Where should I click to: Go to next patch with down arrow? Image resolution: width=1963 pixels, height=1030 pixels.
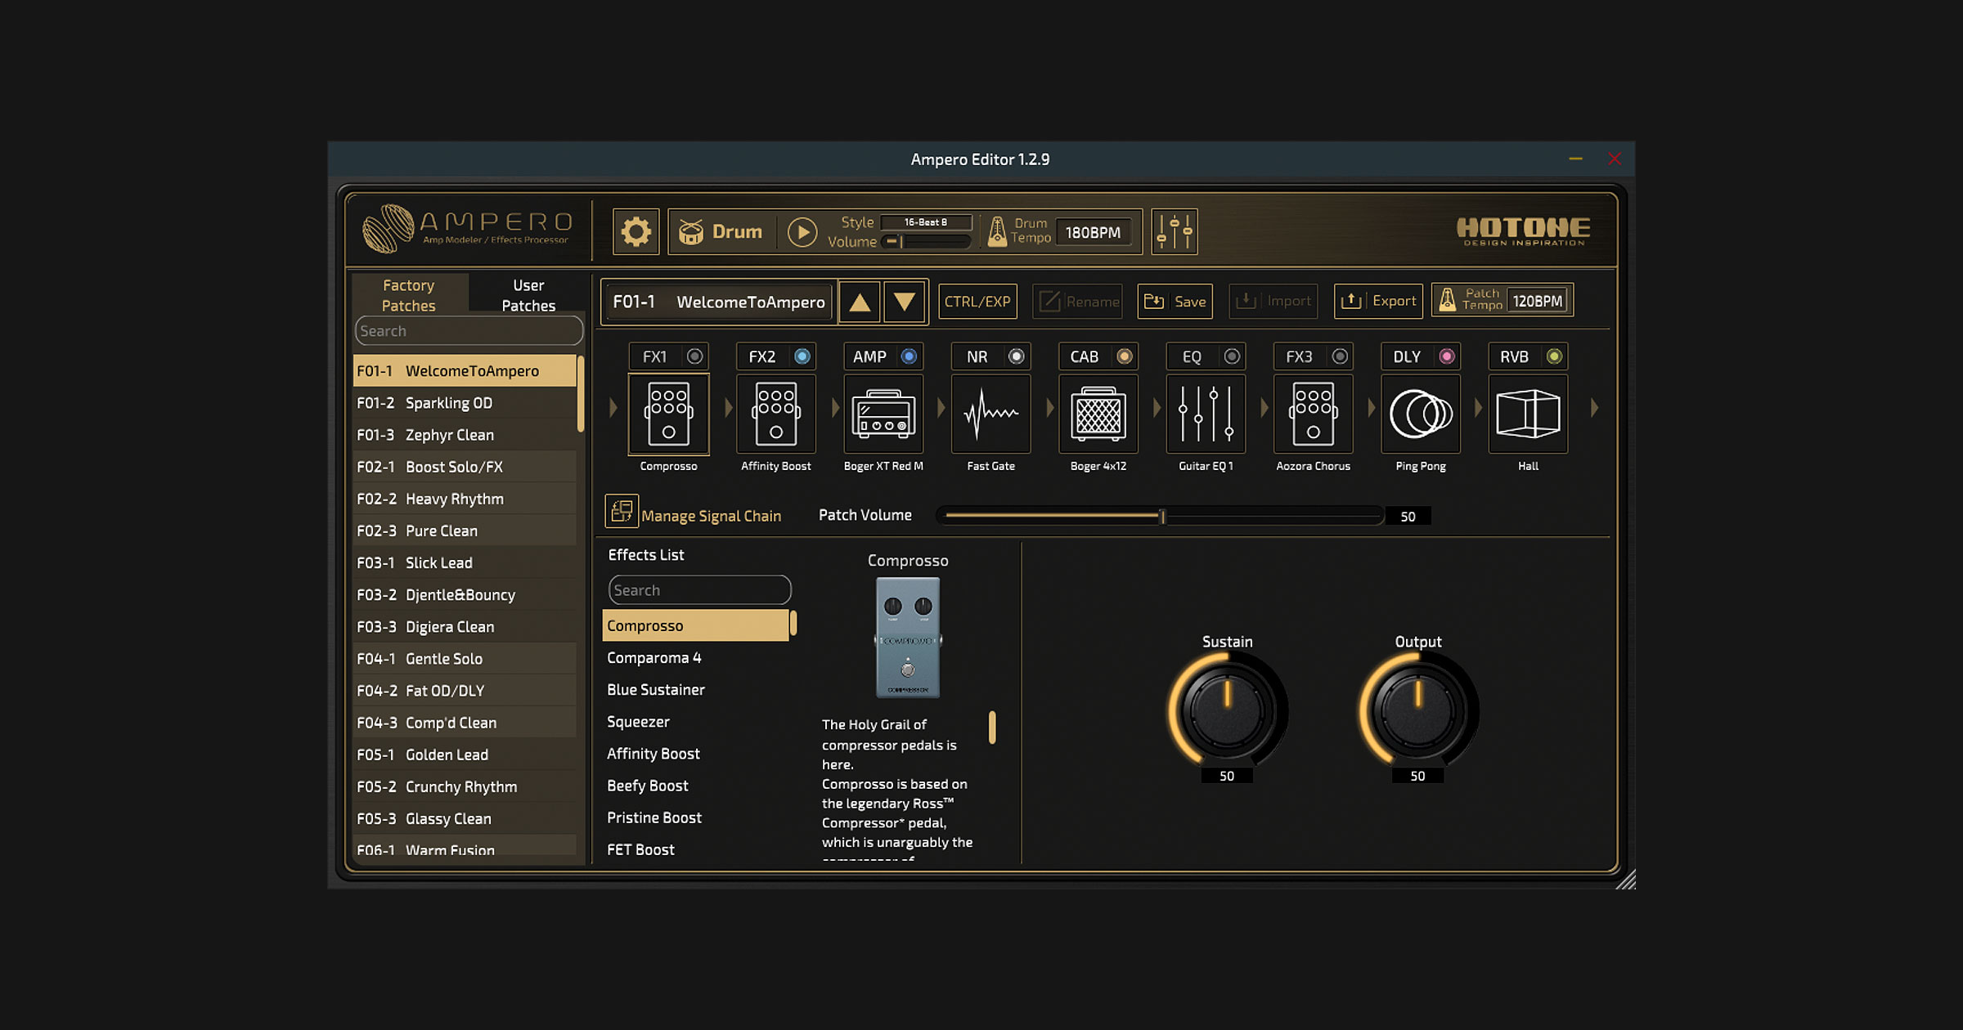905,302
